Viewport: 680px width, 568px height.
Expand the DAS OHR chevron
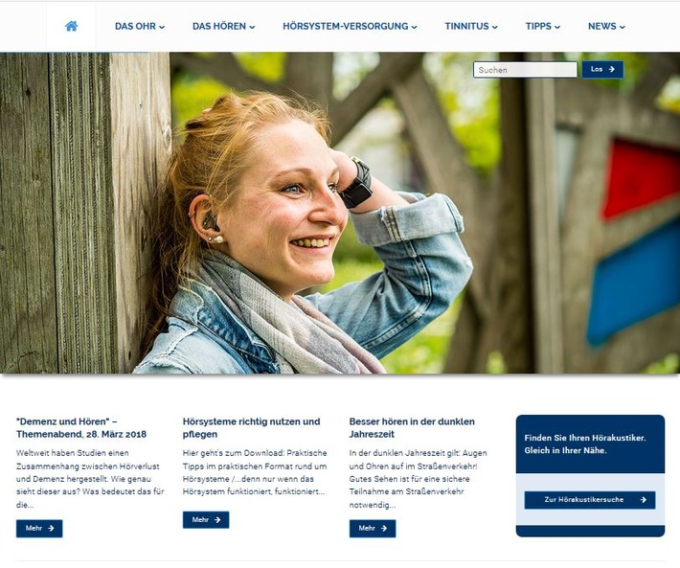click(x=162, y=27)
